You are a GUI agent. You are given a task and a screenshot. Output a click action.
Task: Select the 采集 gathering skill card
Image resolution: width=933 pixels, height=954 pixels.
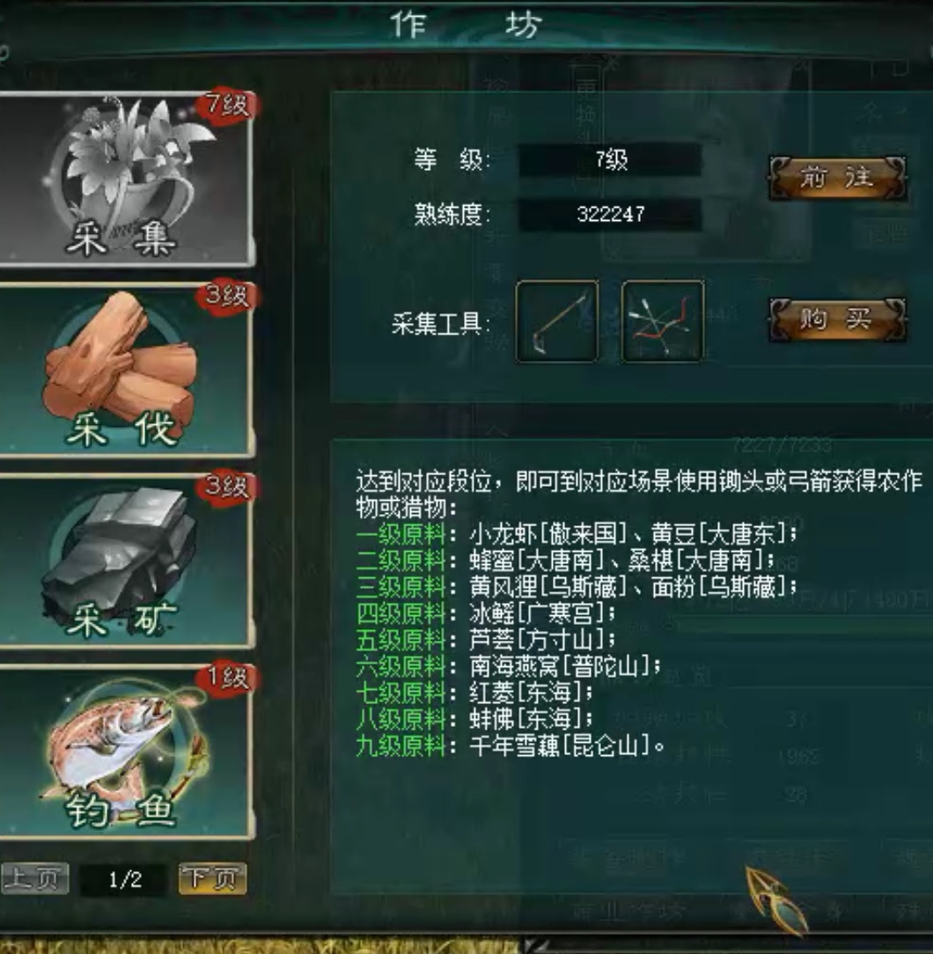coord(126,180)
